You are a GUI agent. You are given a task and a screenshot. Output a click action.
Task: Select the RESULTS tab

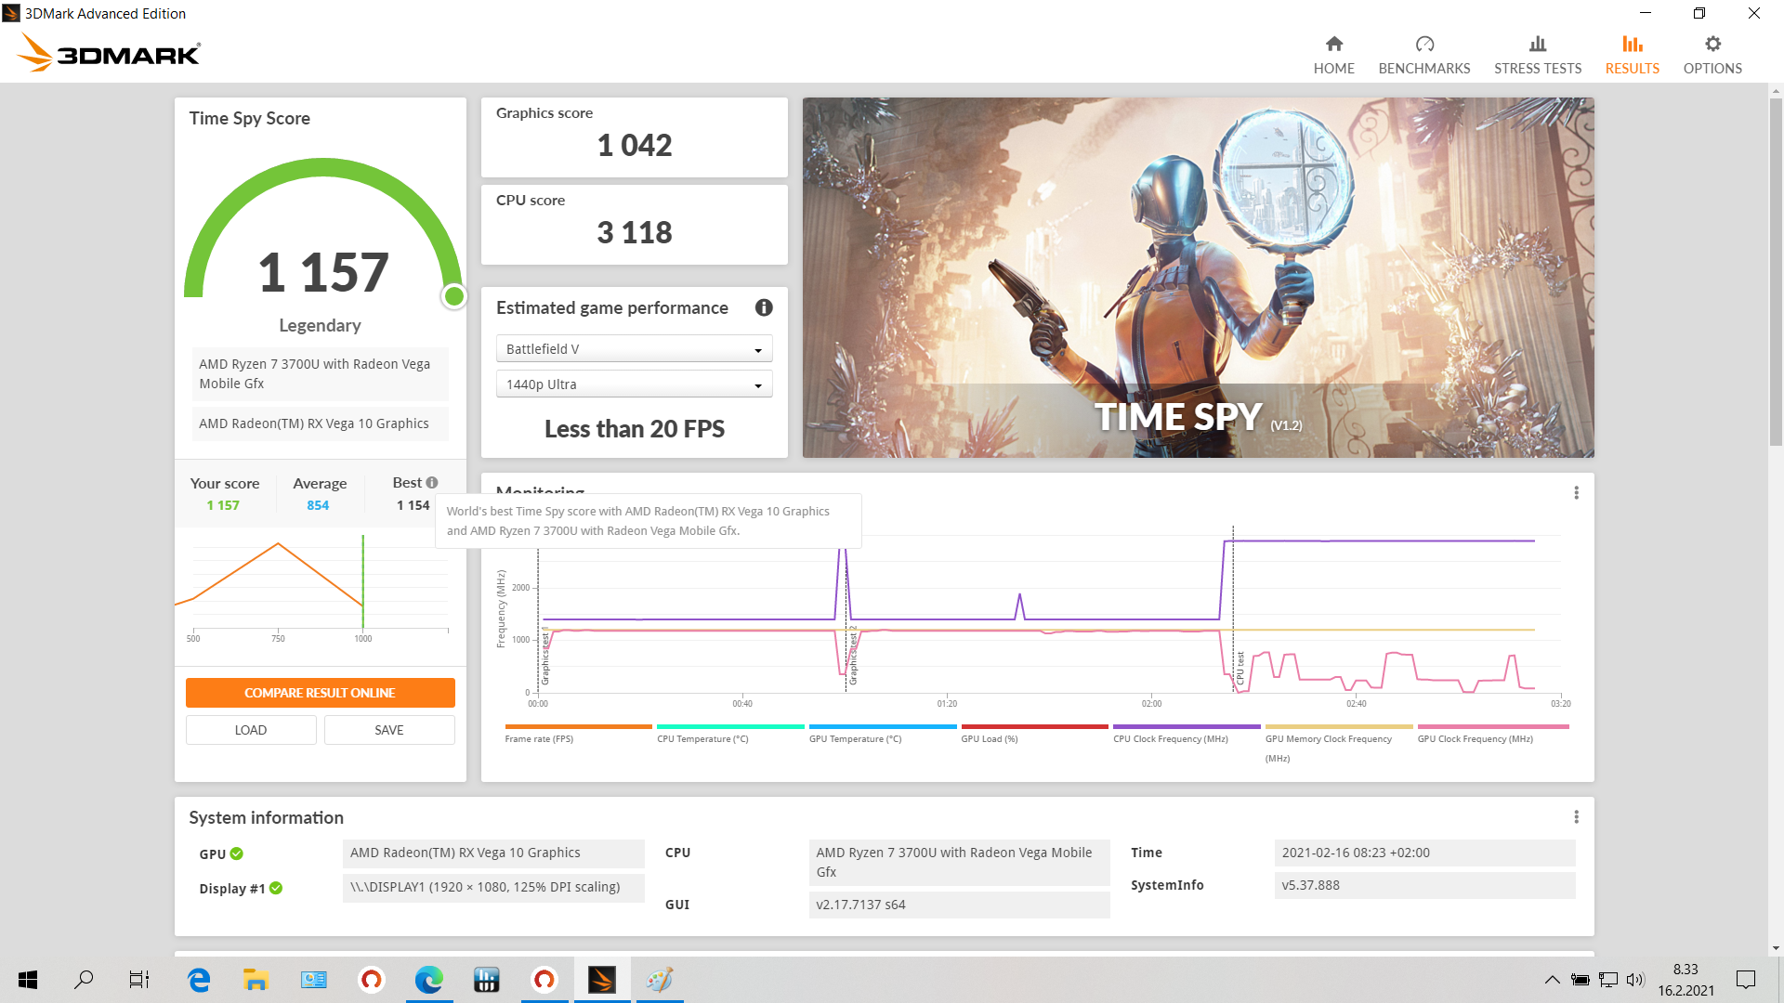pyautogui.click(x=1632, y=55)
